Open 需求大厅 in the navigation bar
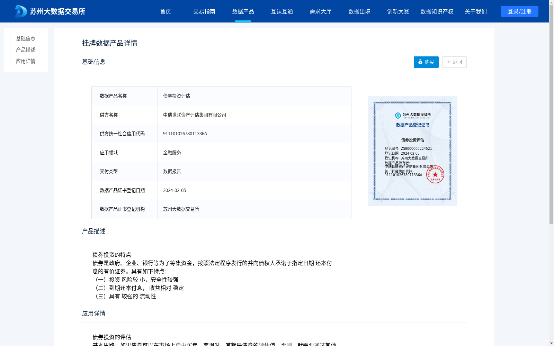The image size is (554, 346). [321, 11]
